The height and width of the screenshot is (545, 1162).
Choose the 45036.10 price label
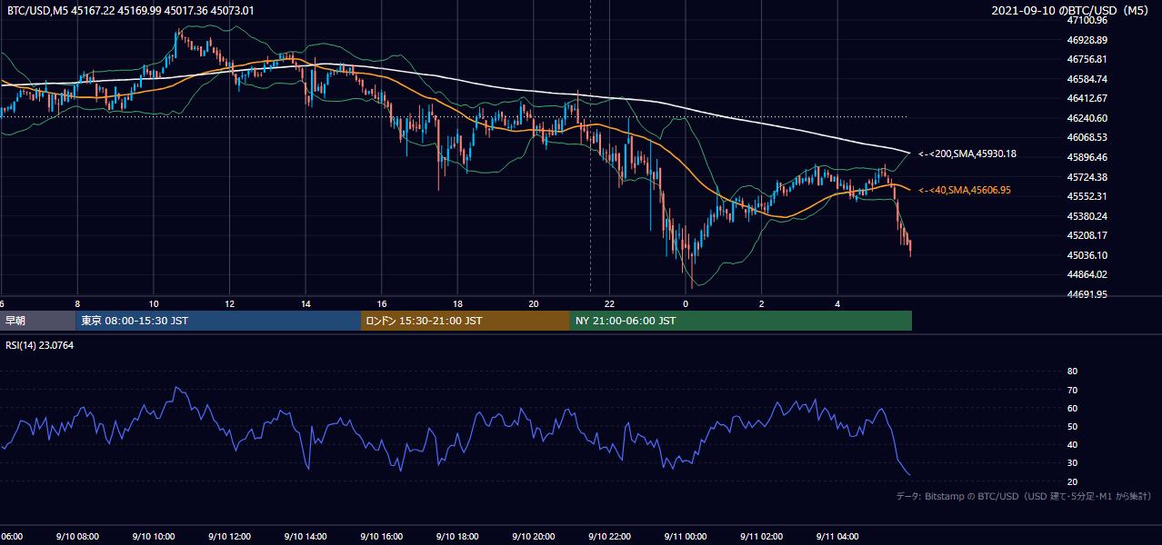tap(1087, 255)
